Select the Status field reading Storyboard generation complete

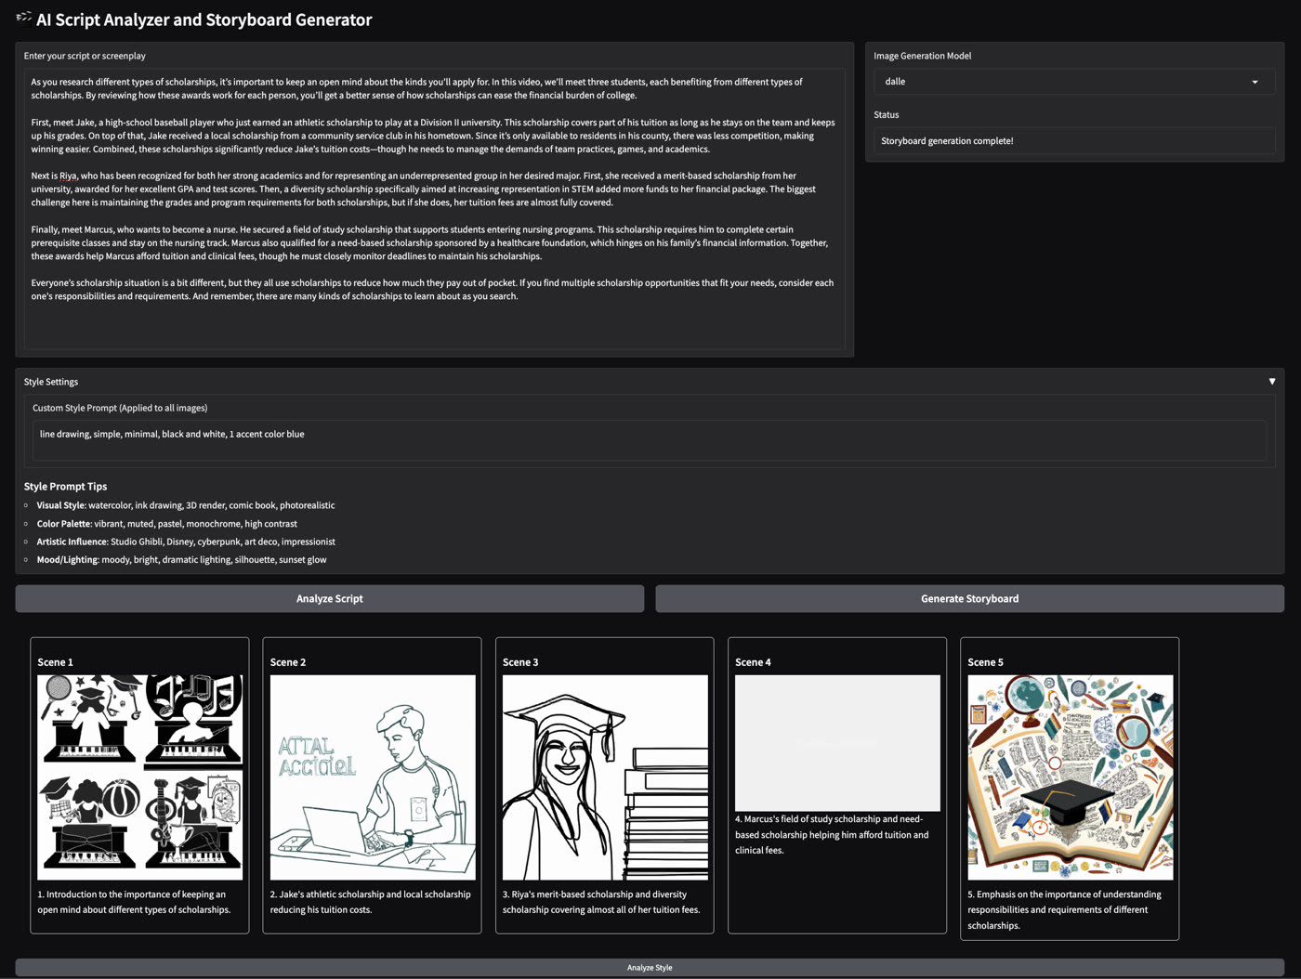[x=1074, y=141]
